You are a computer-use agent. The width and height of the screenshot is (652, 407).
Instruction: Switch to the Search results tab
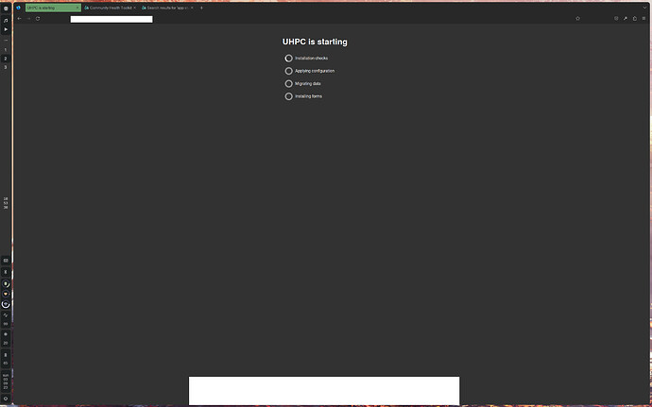pos(165,8)
